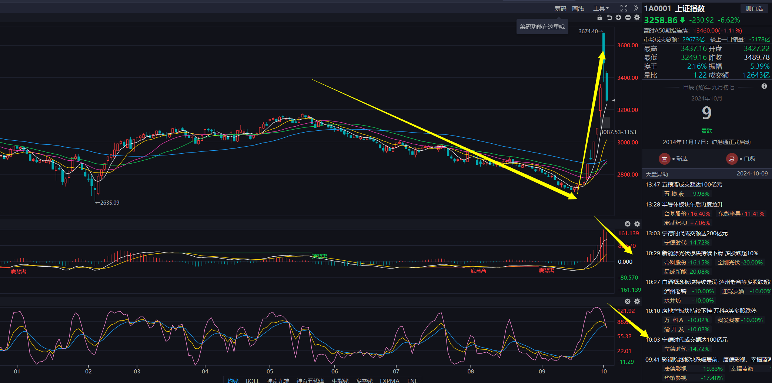Switch to BOLL indicator tab
The height and width of the screenshot is (383, 772).
(x=253, y=380)
